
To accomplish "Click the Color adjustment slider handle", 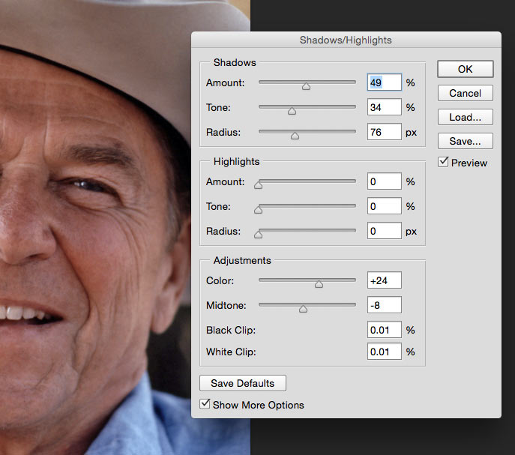I will pos(319,284).
